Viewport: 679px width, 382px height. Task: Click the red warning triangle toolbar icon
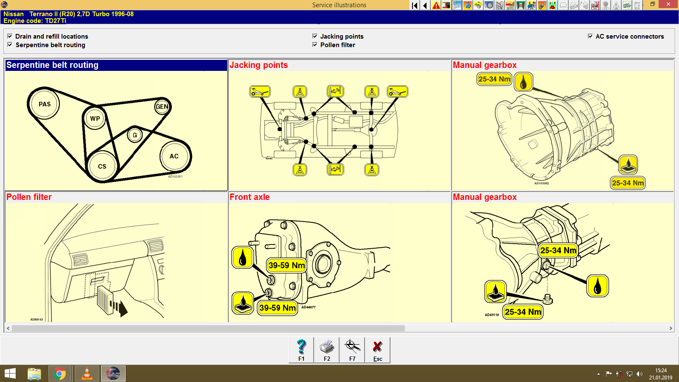[436, 5]
